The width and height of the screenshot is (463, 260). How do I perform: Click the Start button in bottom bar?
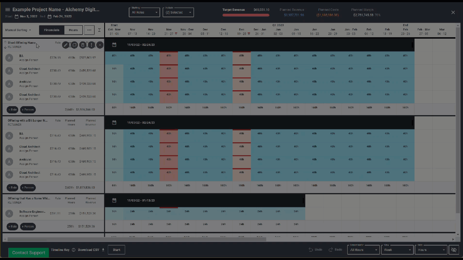116,250
